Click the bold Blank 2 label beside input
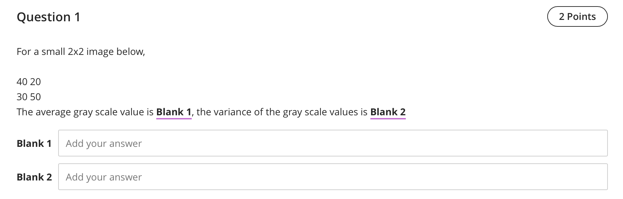The image size is (623, 199). point(34,177)
